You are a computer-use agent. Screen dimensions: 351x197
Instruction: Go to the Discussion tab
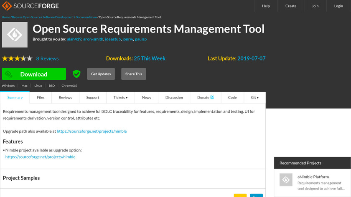pos(174,98)
